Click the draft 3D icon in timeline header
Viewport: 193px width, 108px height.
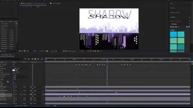tap(29, 59)
